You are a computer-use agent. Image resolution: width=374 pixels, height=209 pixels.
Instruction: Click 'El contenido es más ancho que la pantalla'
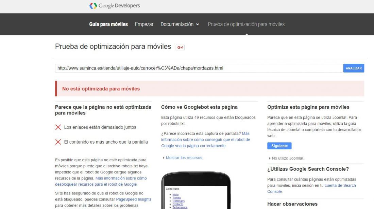[x=106, y=142]
